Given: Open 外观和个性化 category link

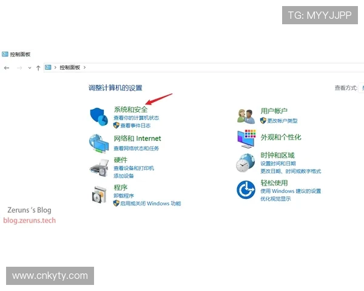Looking at the screenshot, I should [281, 137].
